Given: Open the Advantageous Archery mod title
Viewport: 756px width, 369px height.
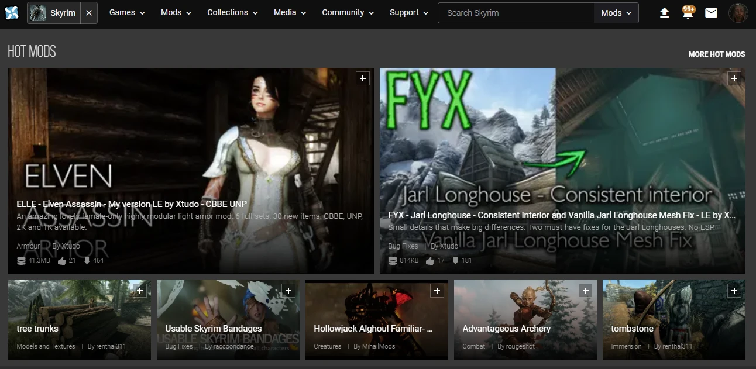Looking at the screenshot, I should tap(507, 329).
